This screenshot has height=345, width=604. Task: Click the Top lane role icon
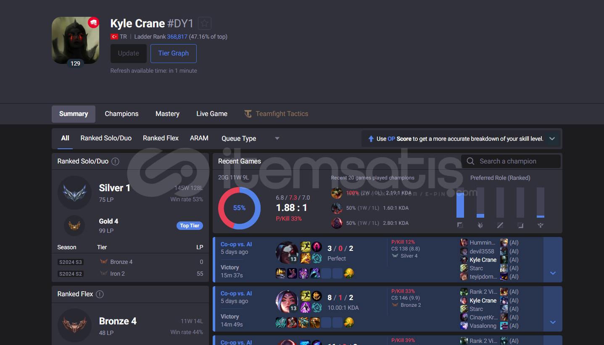(x=460, y=225)
